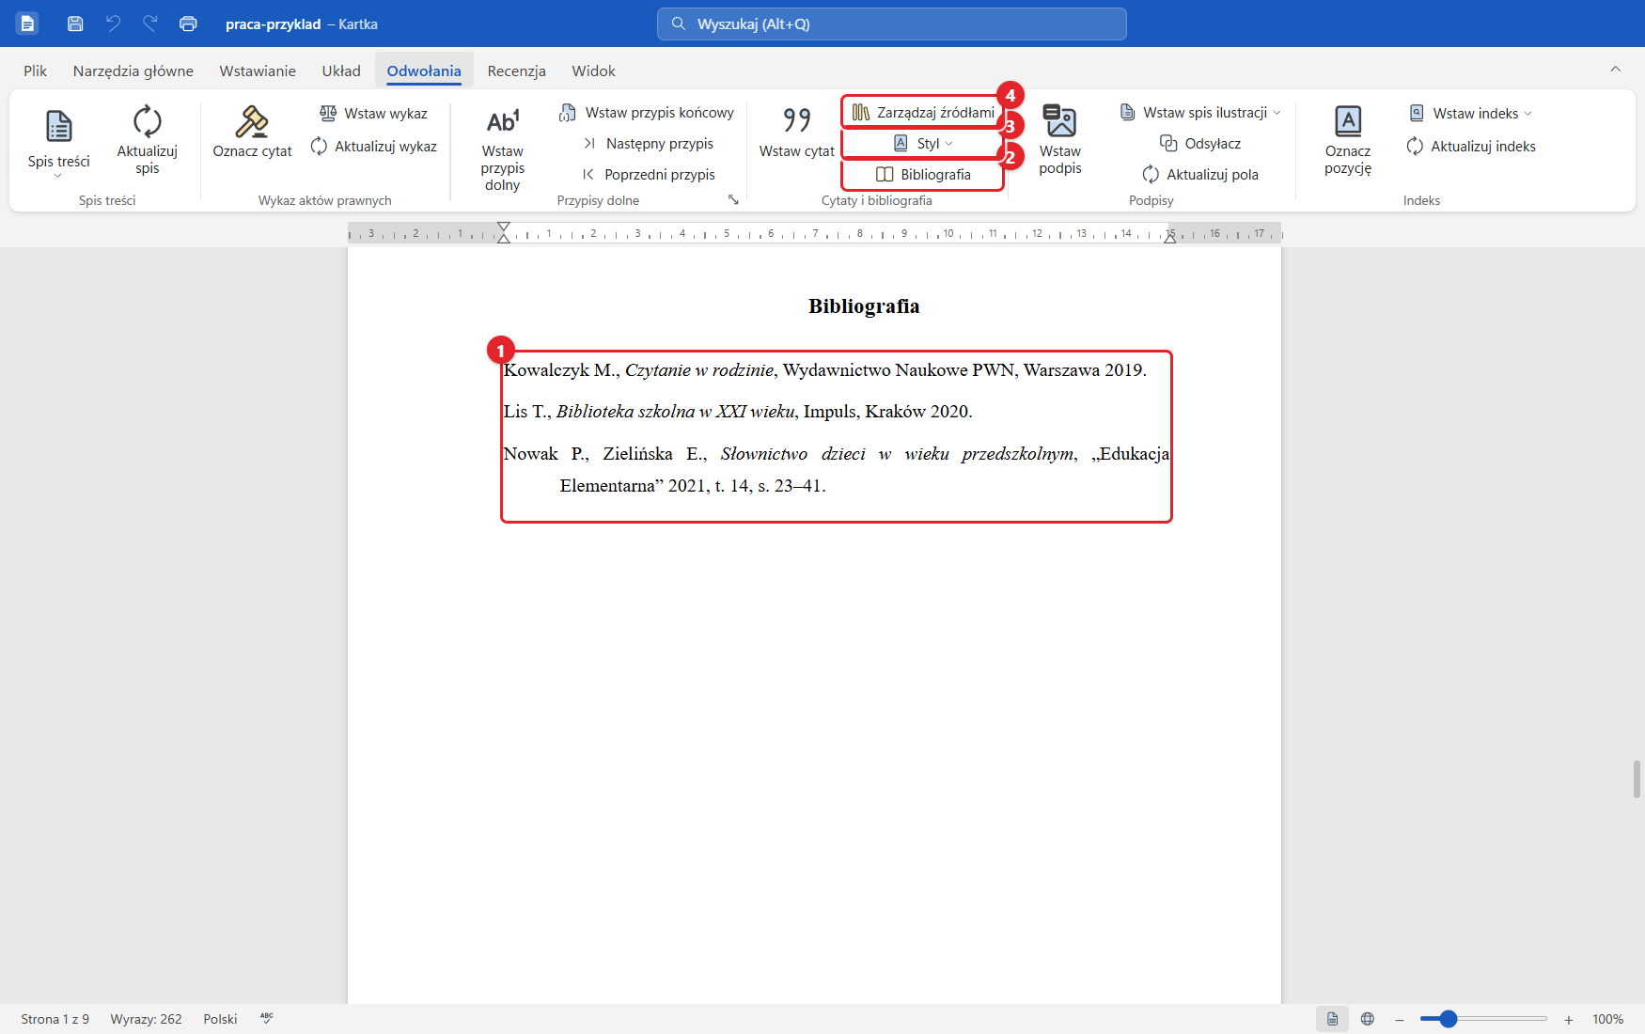Screen dimensions: 1645x1034
Task: Click Wstaw przypis końcowy
Action: (x=646, y=113)
